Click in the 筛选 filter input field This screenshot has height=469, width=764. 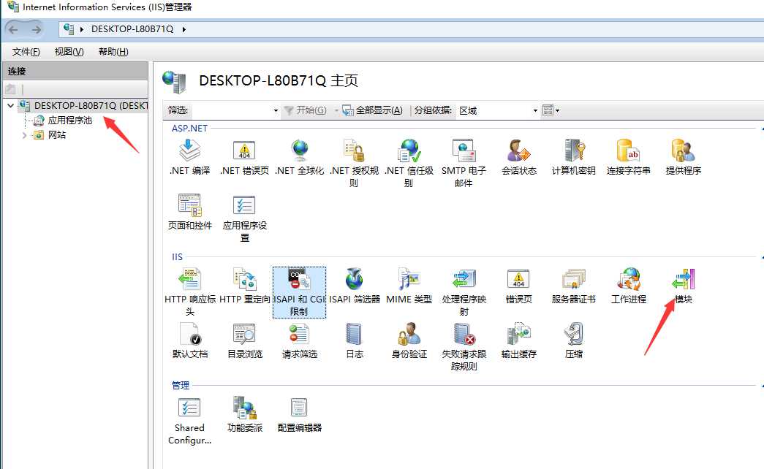[x=232, y=110]
